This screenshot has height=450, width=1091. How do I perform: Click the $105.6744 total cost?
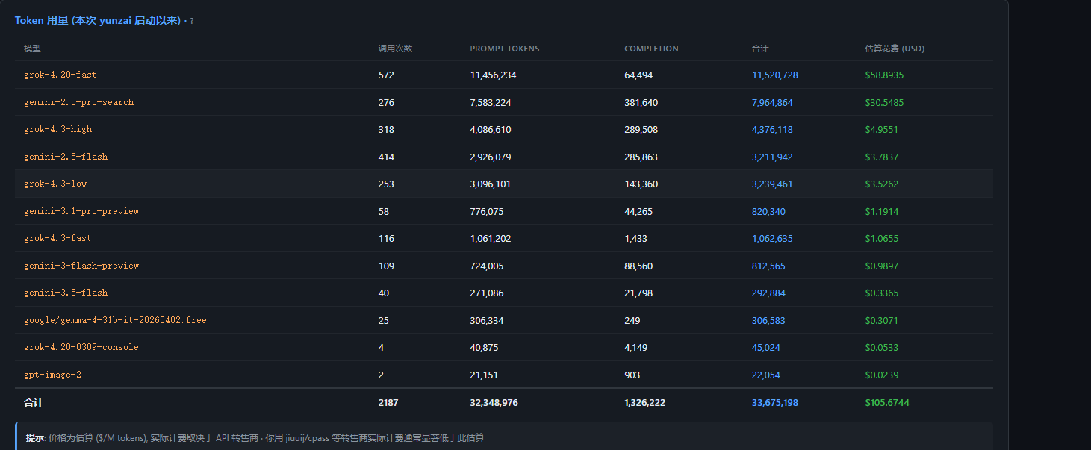tap(887, 402)
